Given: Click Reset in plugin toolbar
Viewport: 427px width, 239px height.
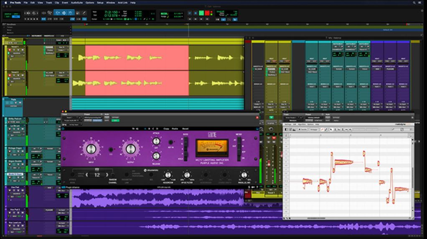Looking at the screenshot, I should (x=185, y=128).
